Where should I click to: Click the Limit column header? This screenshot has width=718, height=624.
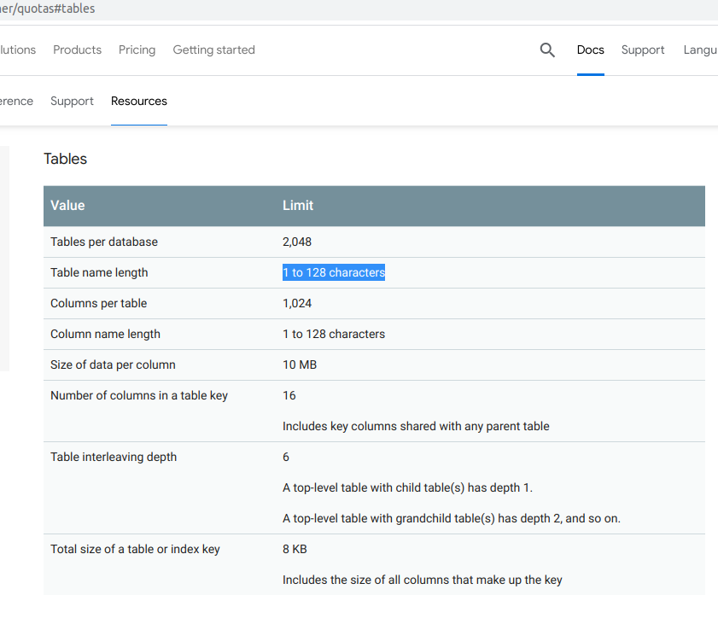298,206
